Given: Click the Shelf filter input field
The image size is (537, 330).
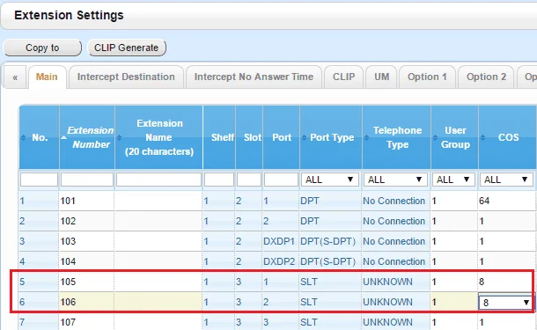Looking at the screenshot, I should [x=219, y=180].
